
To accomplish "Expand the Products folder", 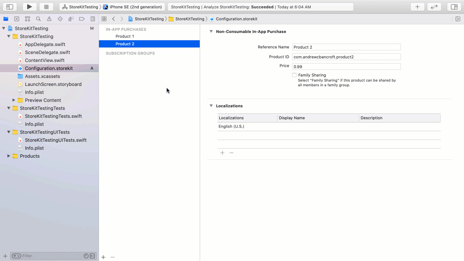I will 8,156.
